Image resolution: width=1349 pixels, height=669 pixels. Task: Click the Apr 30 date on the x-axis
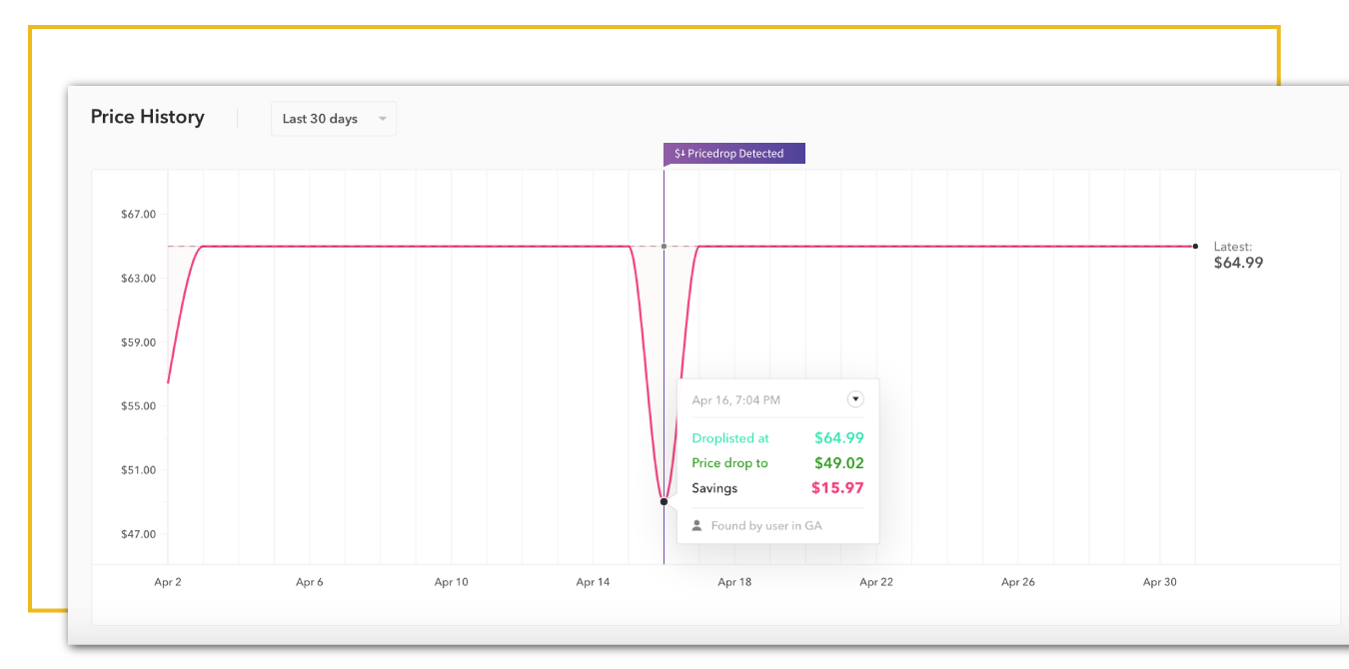click(1159, 582)
